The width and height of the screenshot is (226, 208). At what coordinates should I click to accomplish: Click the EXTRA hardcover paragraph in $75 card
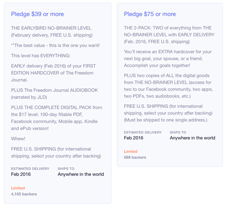(x=168, y=58)
